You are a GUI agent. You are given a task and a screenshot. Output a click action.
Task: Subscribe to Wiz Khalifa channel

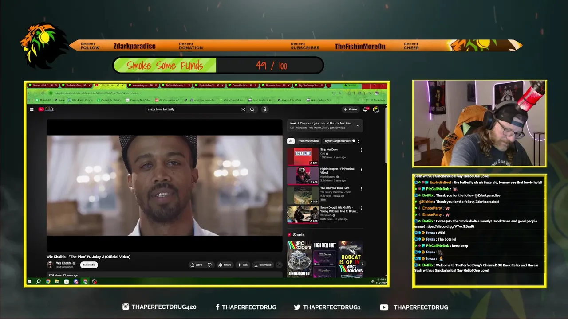tap(89, 265)
